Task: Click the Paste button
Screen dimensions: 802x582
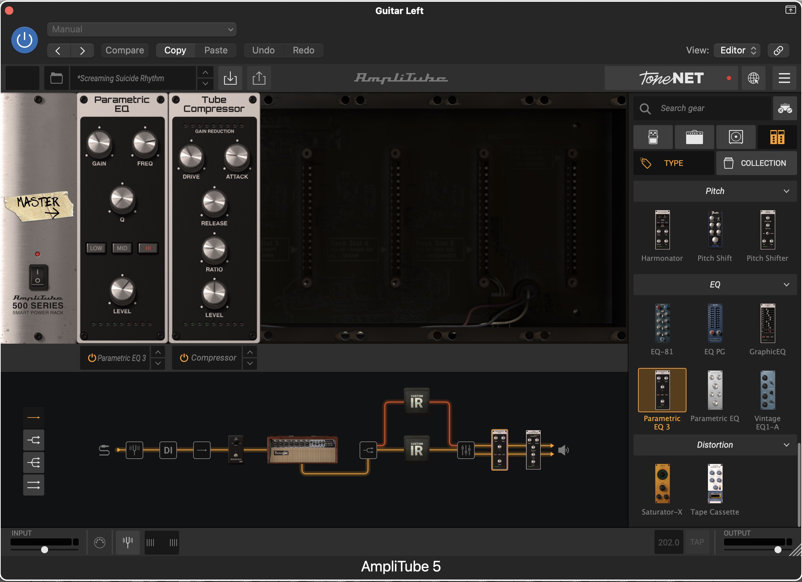Action: (216, 51)
